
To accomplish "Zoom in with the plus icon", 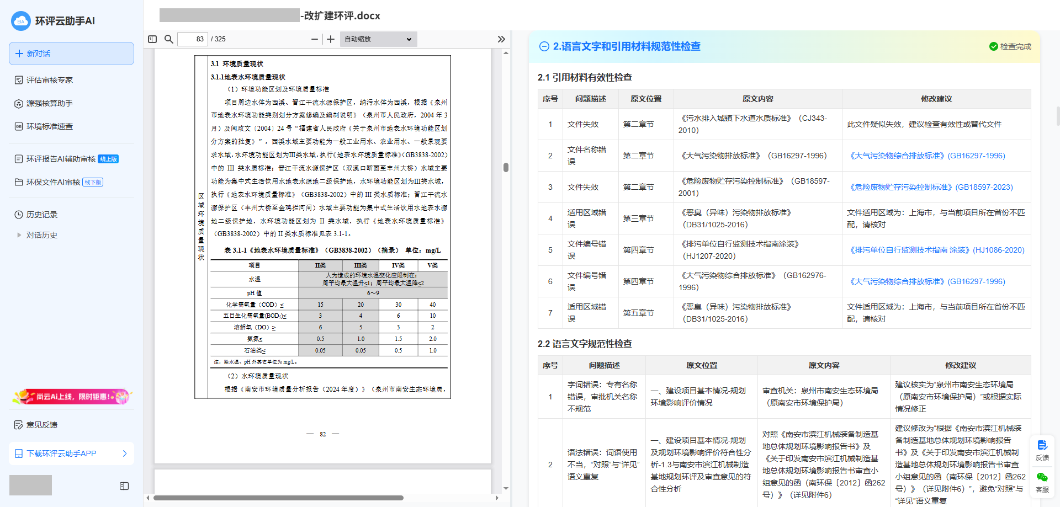I will click(331, 39).
